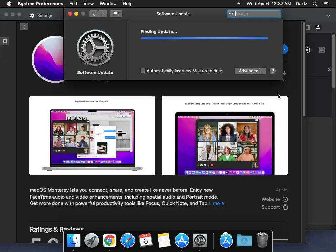Open the App Store icon beside the Downloads folder in the Dock

[x=226, y=241]
